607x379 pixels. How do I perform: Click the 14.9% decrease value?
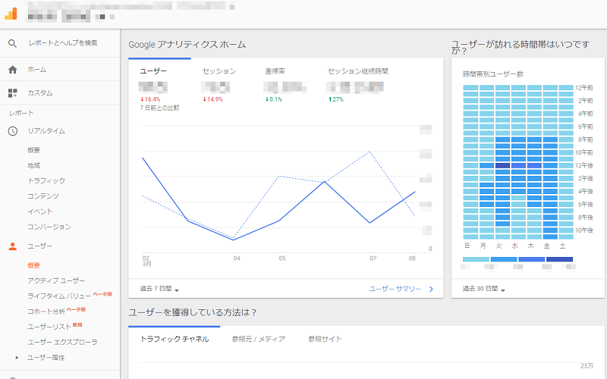(x=212, y=99)
